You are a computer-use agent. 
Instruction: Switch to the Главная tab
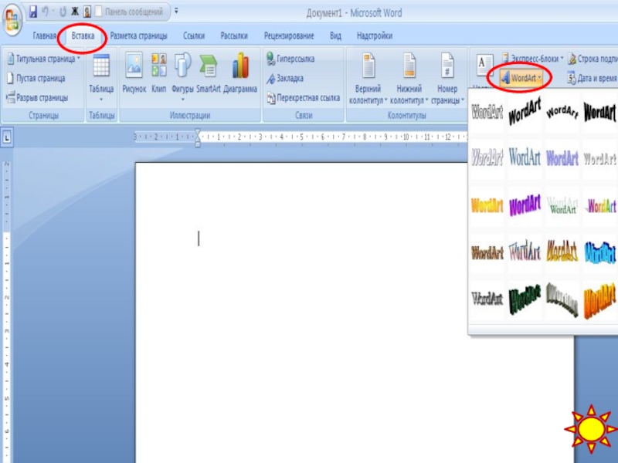coord(44,35)
